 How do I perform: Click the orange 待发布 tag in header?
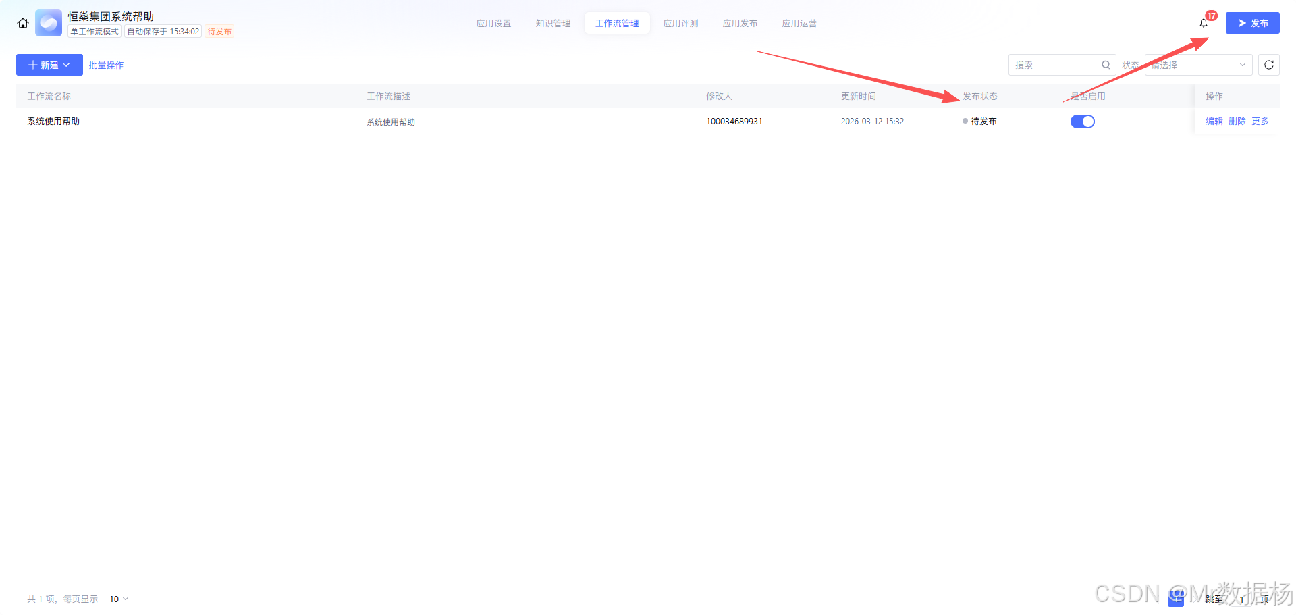point(219,32)
